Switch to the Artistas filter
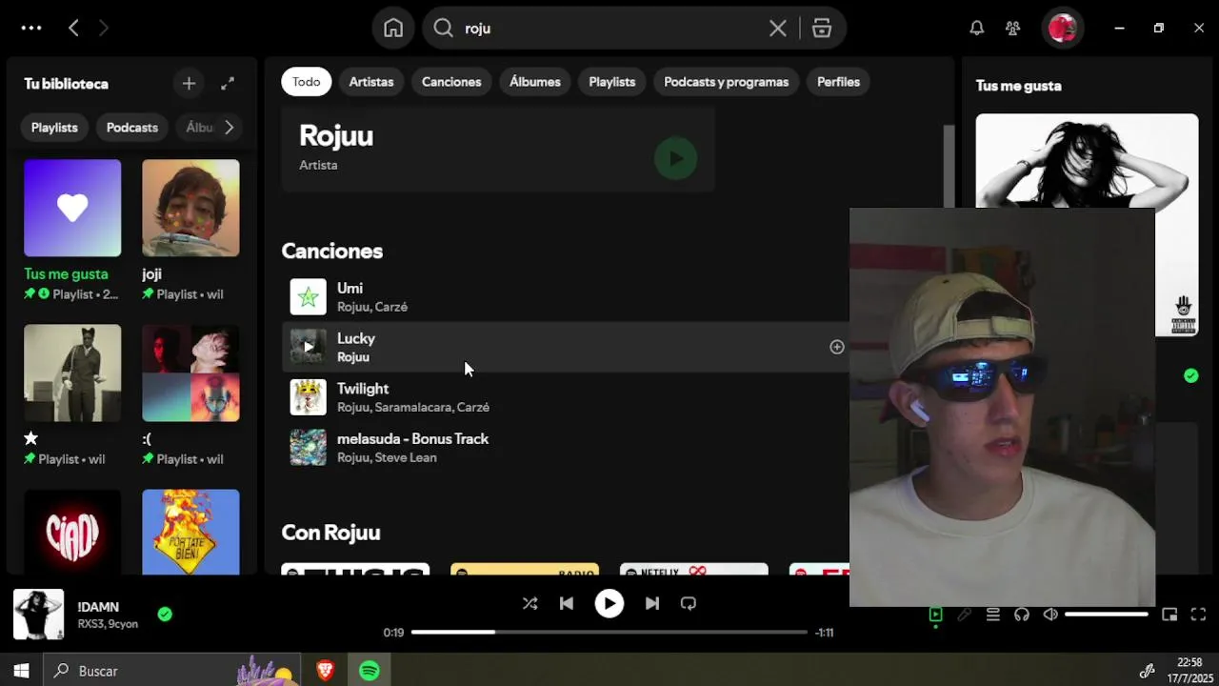1219x686 pixels. pyautogui.click(x=371, y=82)
